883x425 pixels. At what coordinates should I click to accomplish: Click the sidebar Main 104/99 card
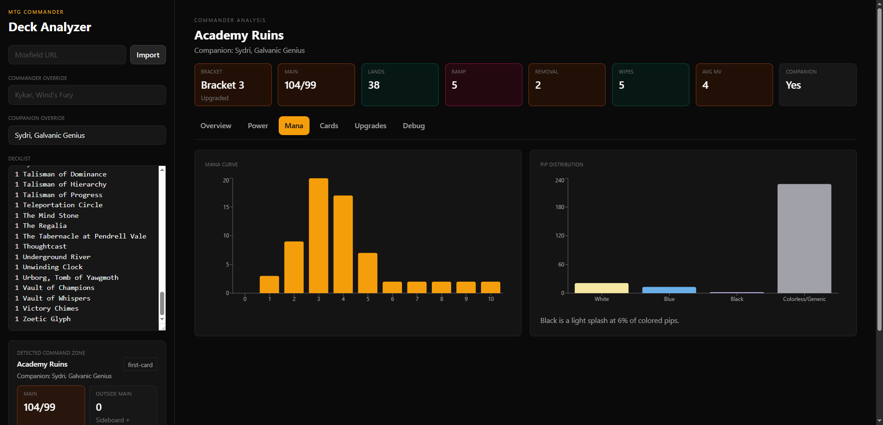(51, 406)
